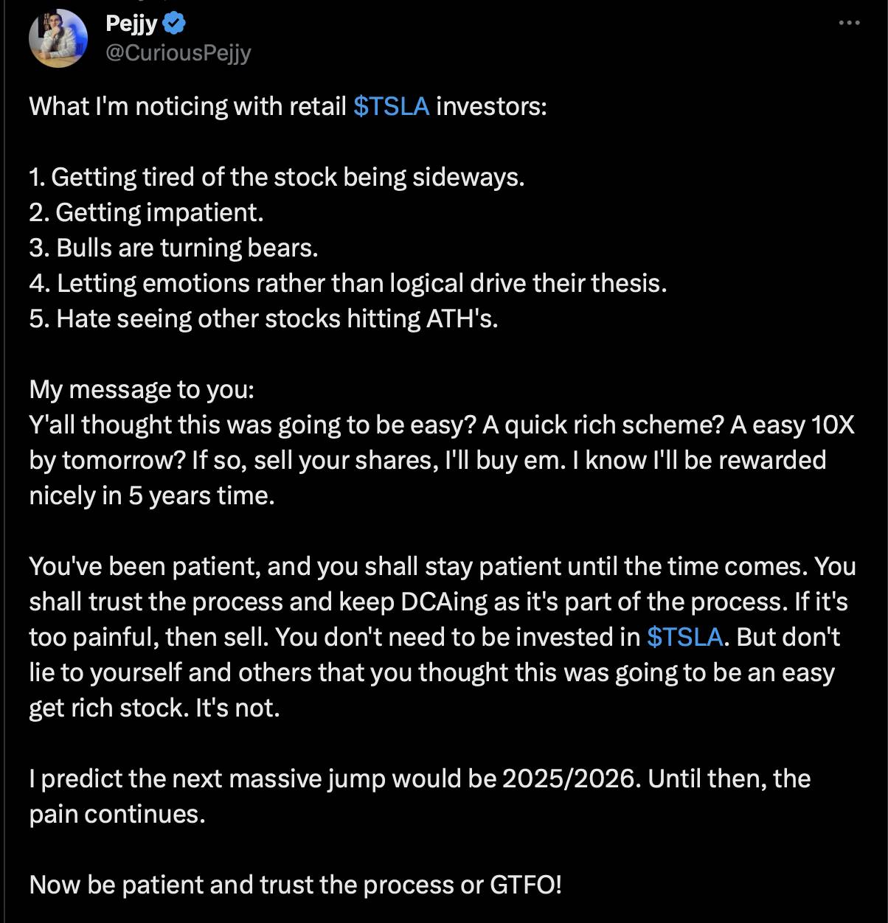Visit the @CuriousPejjy handle
The width and height of the screenshot is (888, 923).
(x=178, y=53)
